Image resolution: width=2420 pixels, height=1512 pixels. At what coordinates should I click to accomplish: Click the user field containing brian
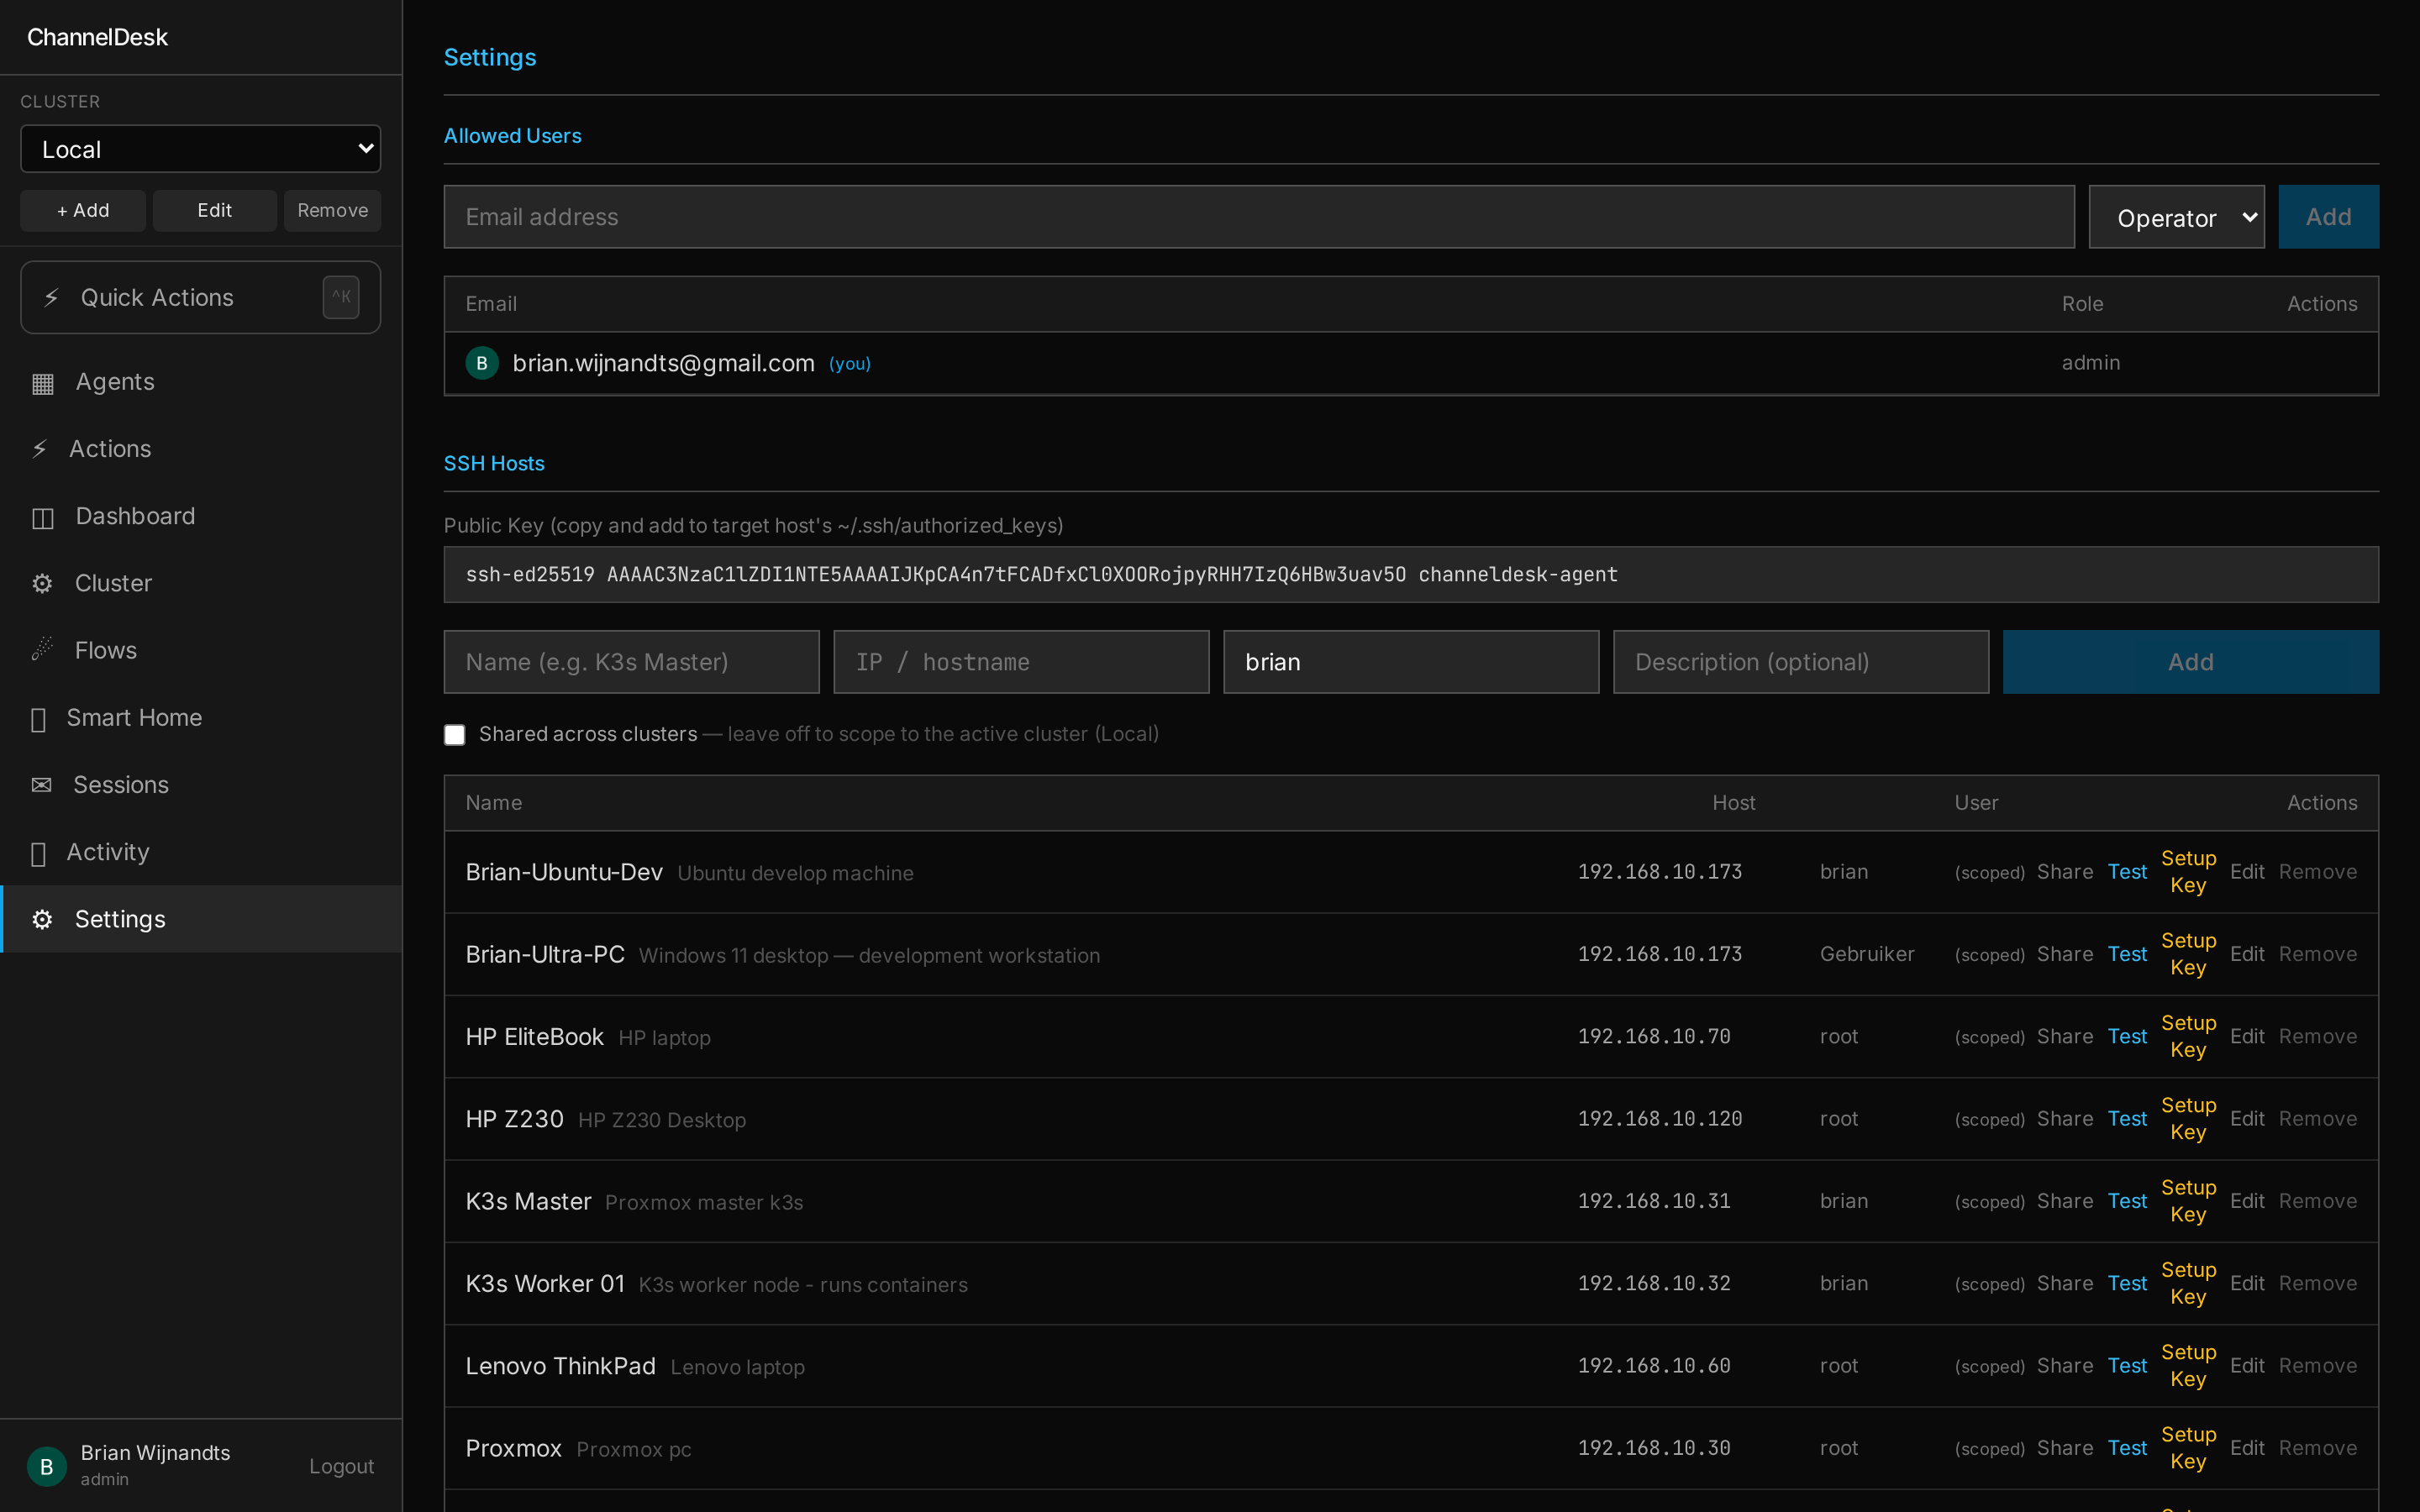[1411, 662]
